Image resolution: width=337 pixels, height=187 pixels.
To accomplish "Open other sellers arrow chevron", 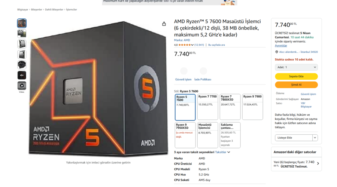I will click(318, 163).
